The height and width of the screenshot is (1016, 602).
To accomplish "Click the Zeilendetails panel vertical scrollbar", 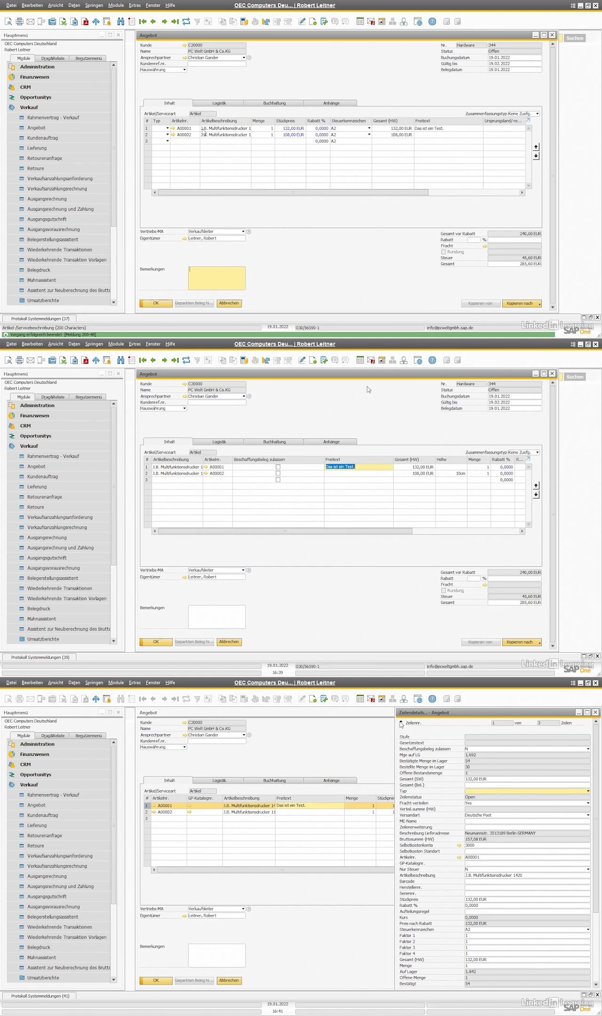I will click(x=596, y=847).
